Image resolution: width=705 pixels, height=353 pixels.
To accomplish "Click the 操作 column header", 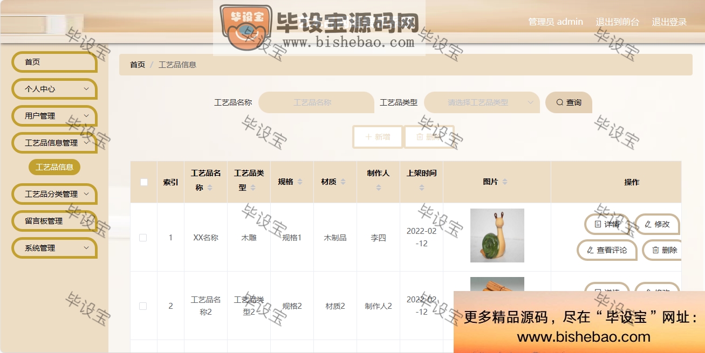I will point(632,182).
